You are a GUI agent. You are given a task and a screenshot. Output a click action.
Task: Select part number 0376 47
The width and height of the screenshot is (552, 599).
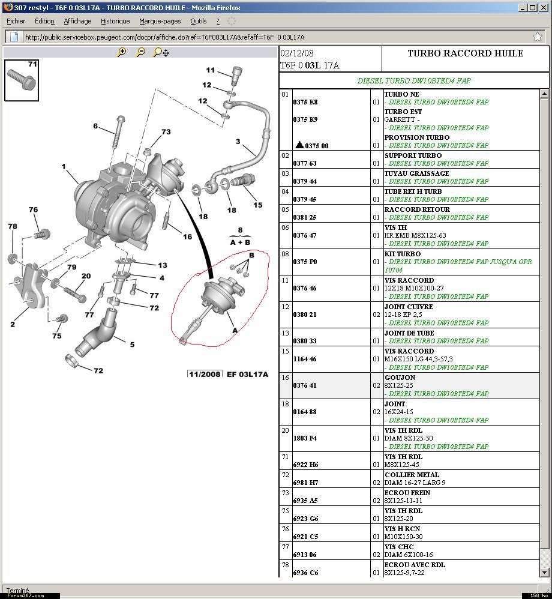(305, 235)
